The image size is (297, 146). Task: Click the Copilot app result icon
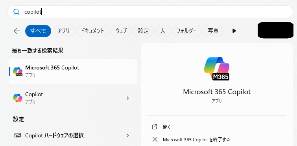(x=18, y=98)
